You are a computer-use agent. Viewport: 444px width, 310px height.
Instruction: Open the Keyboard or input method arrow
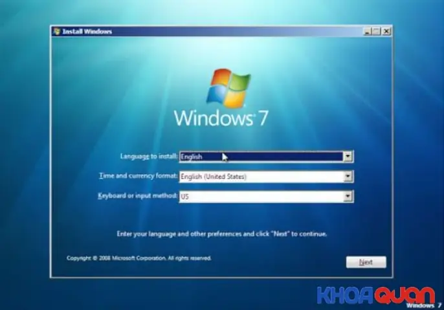tap(348, 196)
